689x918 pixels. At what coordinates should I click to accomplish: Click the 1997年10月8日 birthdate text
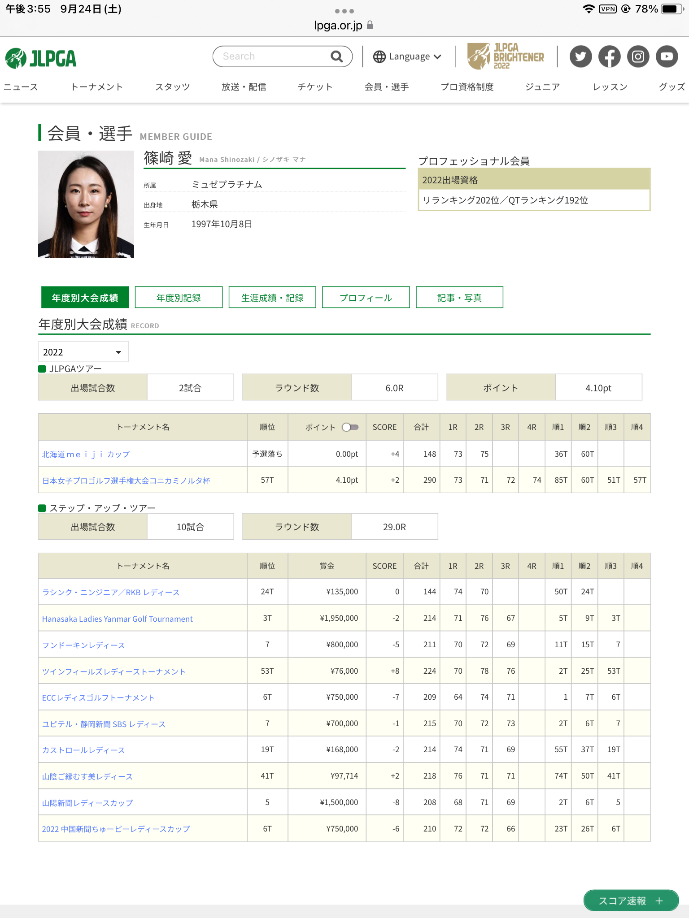(222, 224)
